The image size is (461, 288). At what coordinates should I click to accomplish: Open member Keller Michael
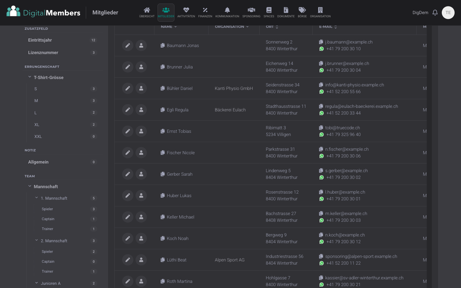180,217
